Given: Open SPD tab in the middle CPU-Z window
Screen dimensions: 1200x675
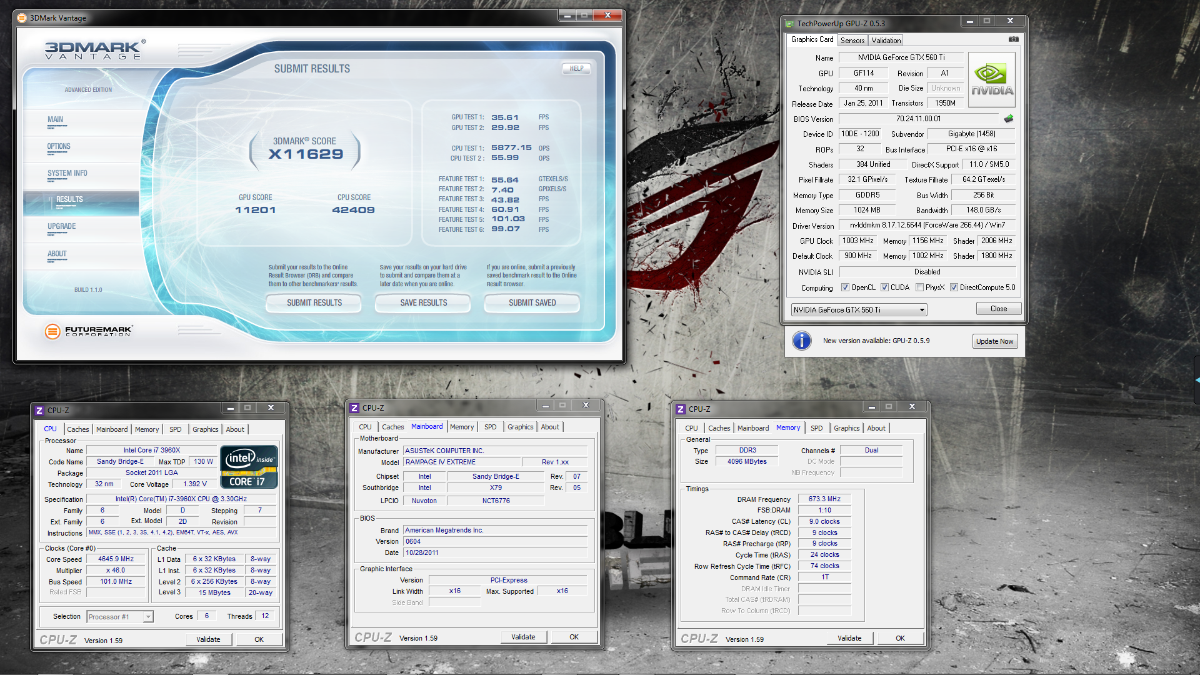Looking at the screenshot, I should 491,427.
